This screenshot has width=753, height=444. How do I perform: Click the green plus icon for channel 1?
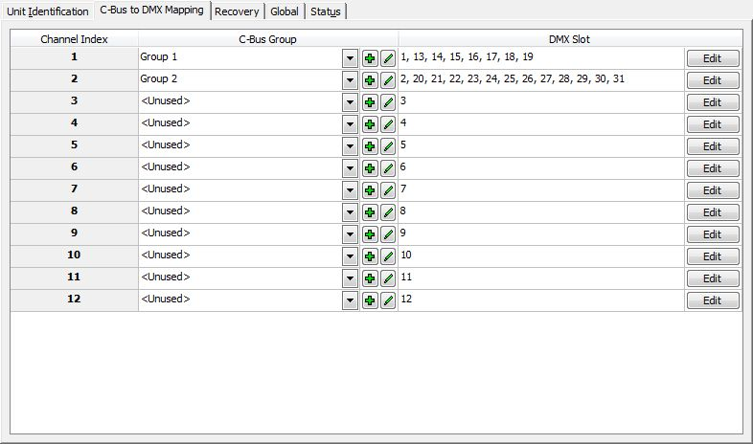point(370,58)
